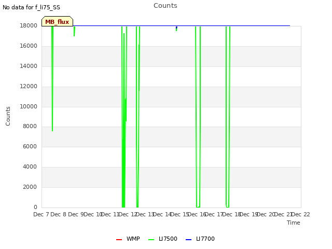Image resolution: width=332 pixels, height=249 pixels.
Task: Click the MB_flux annotation label
Action: (x=57, y=21)
